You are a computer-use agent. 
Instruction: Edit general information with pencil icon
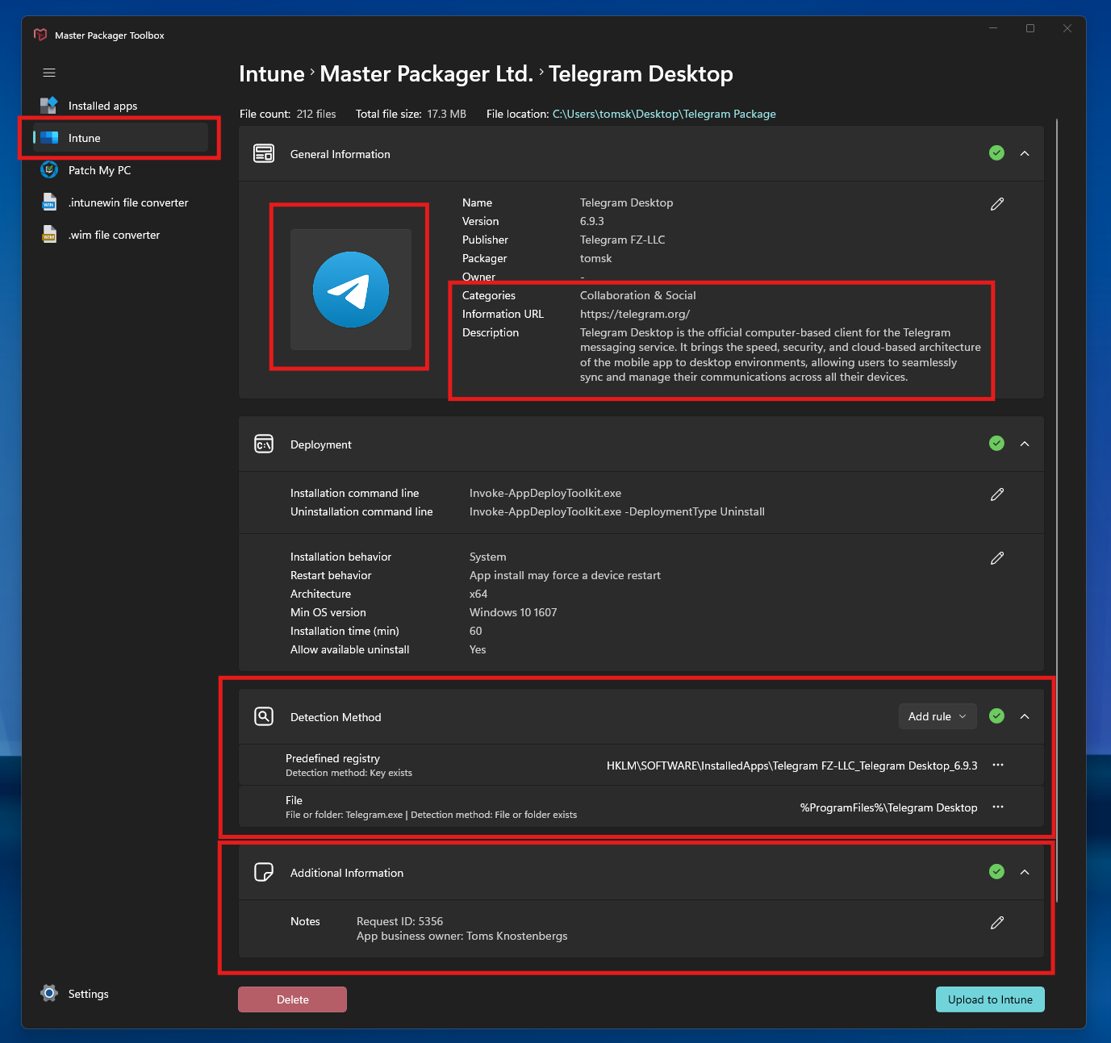[997, 204]
